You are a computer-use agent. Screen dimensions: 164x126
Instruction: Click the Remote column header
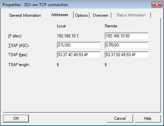coord(111,26)
